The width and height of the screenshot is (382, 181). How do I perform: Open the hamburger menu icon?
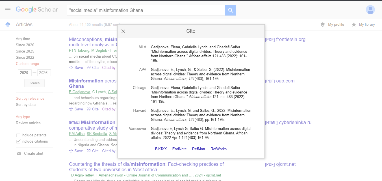pyautogui.click(x=8, y=10)
